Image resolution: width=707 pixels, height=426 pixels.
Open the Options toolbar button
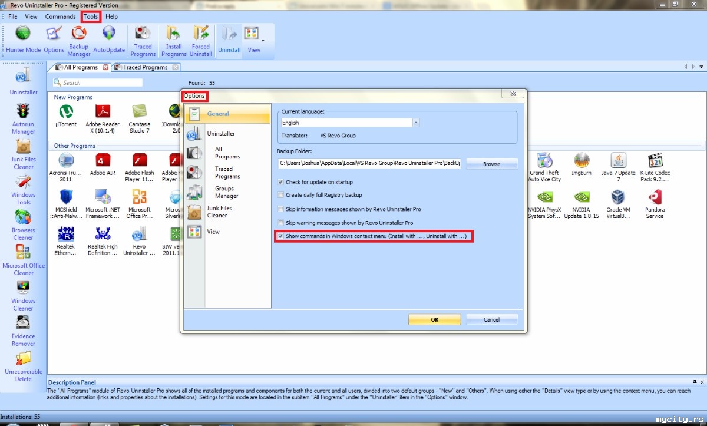[x=54, y=40]
